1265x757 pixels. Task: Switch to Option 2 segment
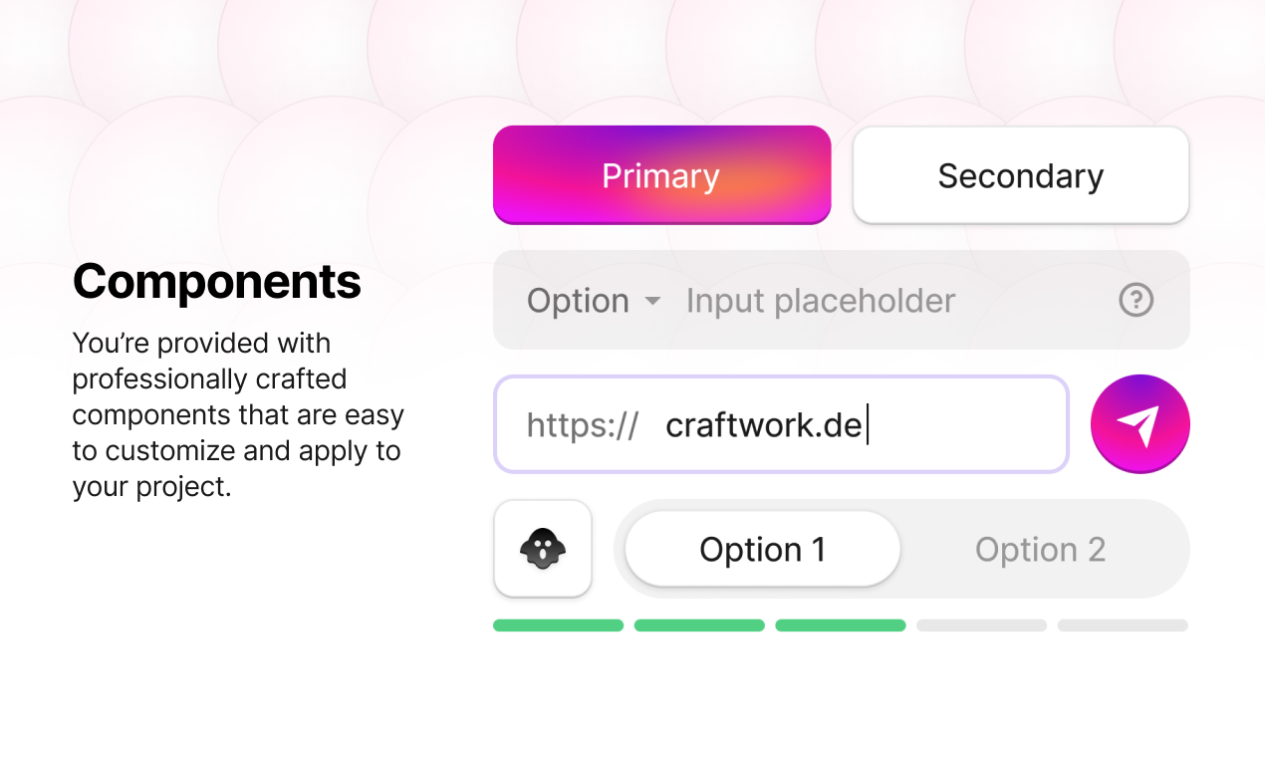tap(1040, 549)
